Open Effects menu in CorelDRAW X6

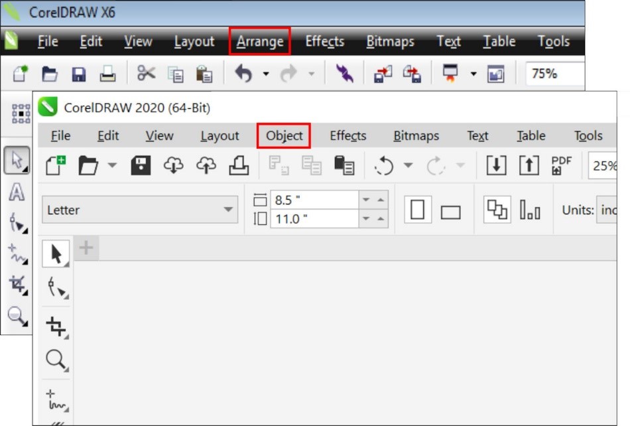coord(325,41)
